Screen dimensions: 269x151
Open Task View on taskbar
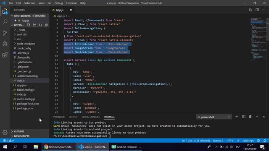pyautogui.click(x=25, y=147)
